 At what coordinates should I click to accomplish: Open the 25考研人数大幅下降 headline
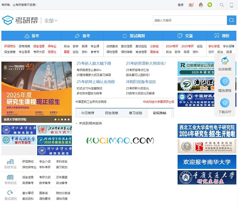click(94, 63)
